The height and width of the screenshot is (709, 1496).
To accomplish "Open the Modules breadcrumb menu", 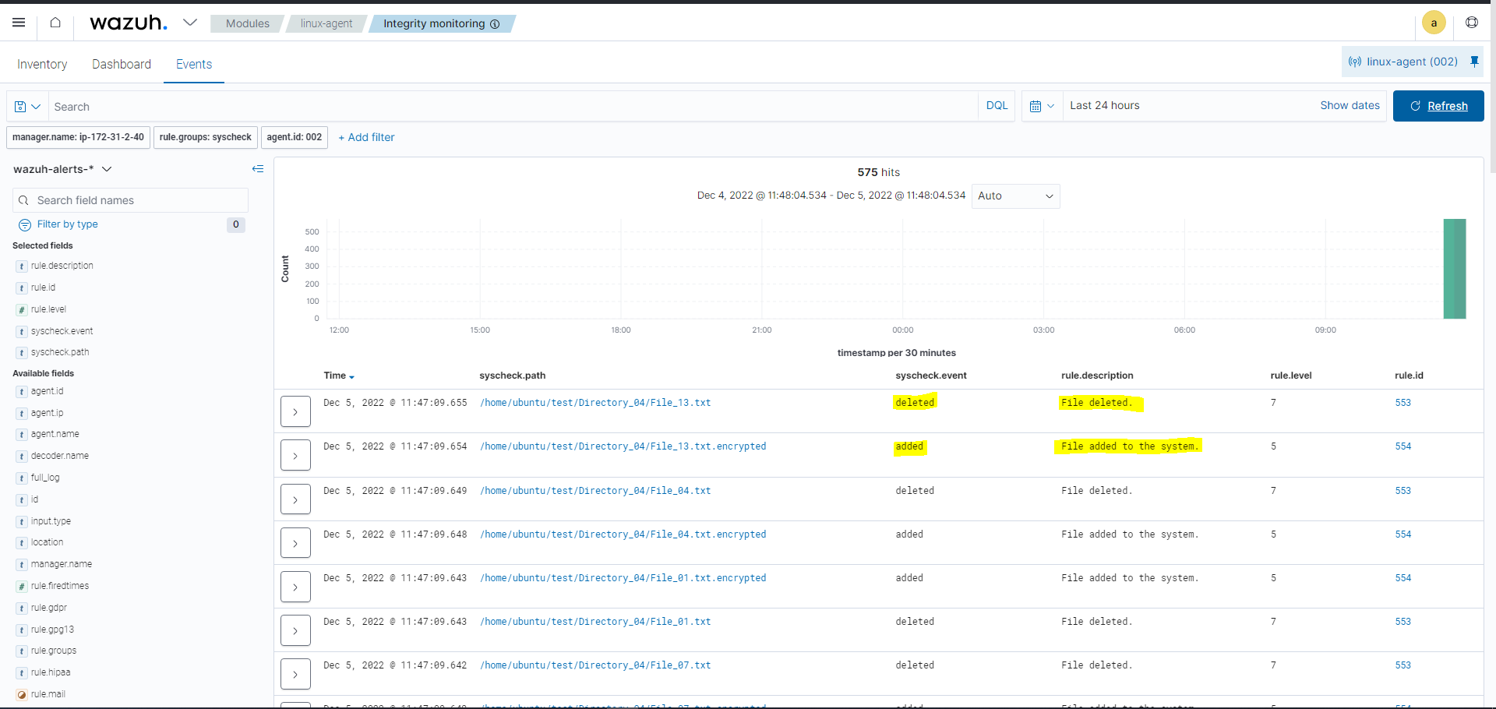I will 246,23.
